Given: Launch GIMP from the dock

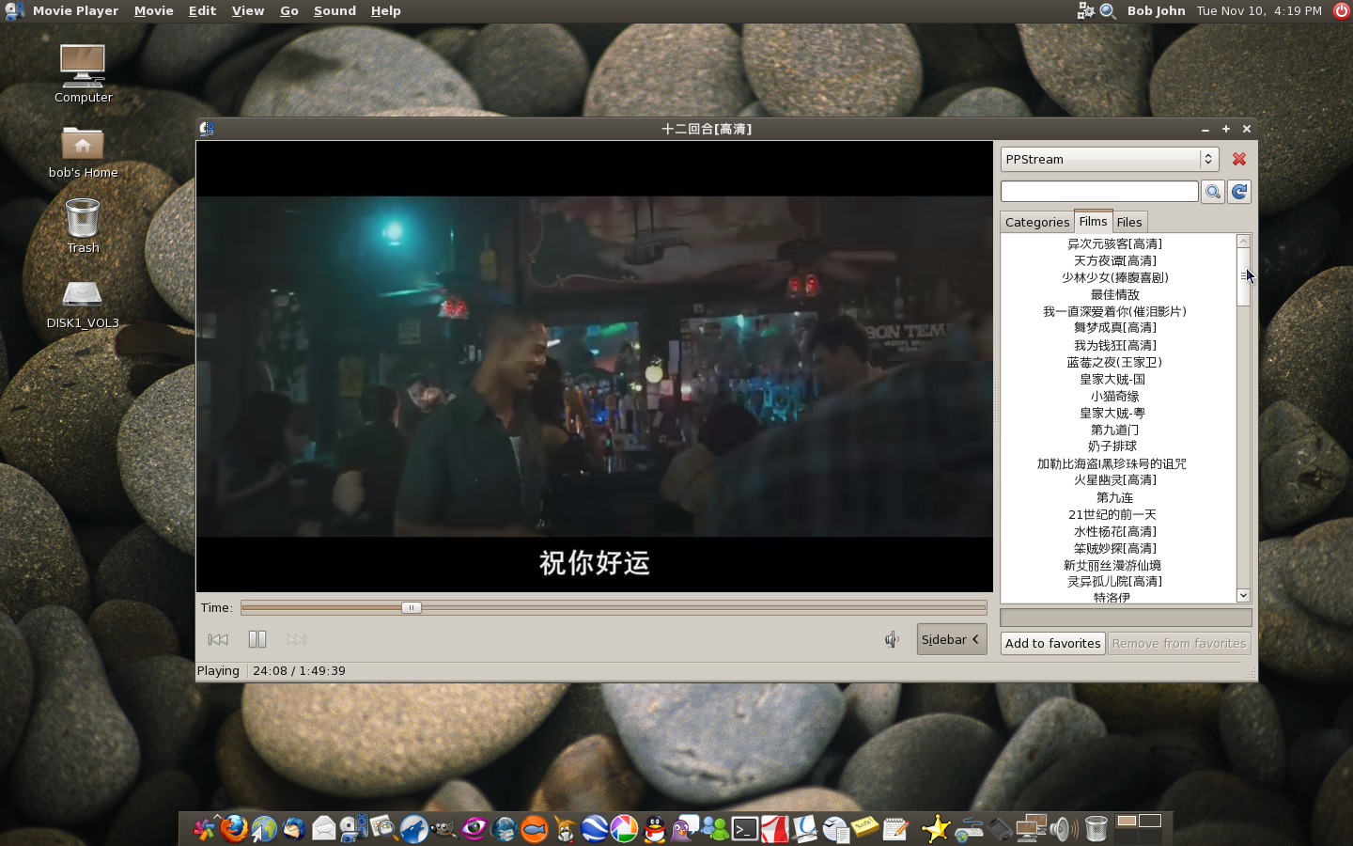Looking at the screenshot, I should pos(443,828).
